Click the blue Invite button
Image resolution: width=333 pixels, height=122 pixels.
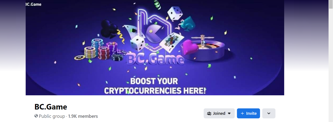pyautogui.click(x=248, y=113)
